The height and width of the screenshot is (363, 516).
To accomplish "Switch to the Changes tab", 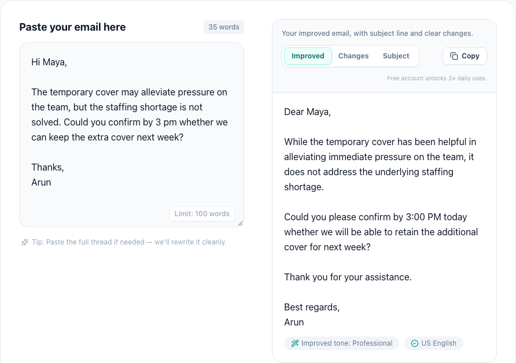I will 353,56.
